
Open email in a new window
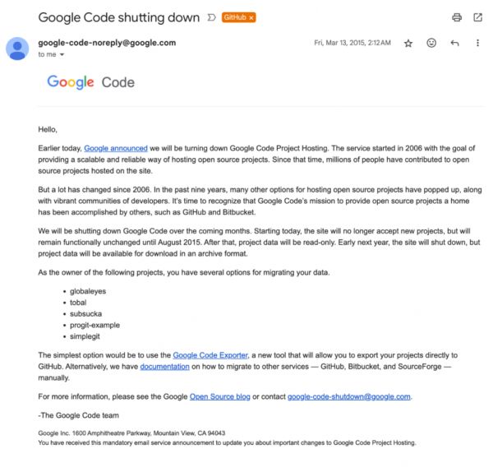pos(477,16)
